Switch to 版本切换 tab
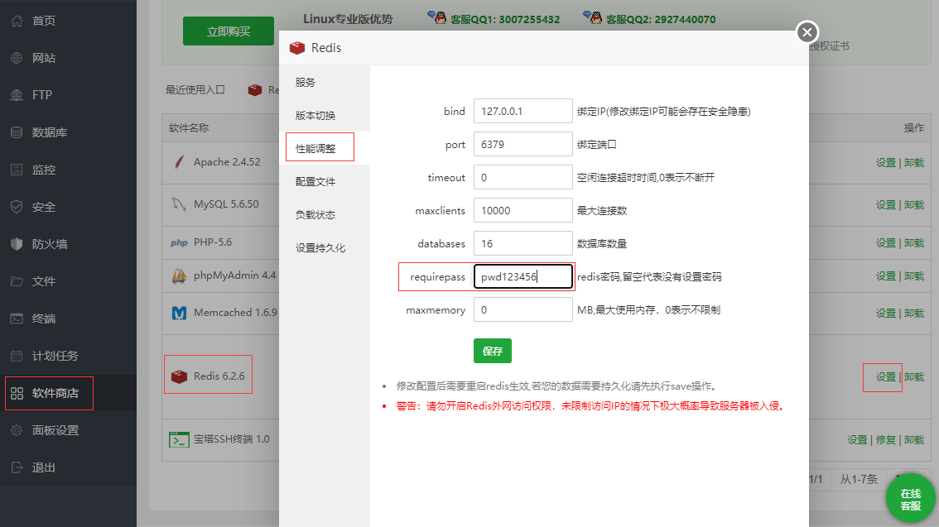This screenshot has width=939, height=527. coord(315,116)
